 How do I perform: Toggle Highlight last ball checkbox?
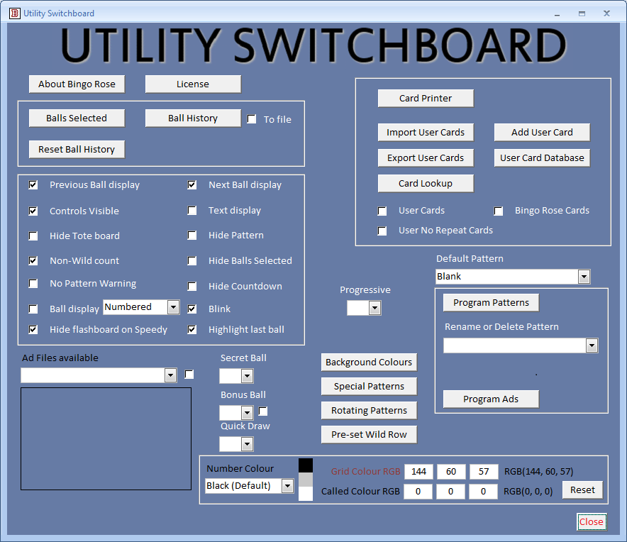click(192, 330)
